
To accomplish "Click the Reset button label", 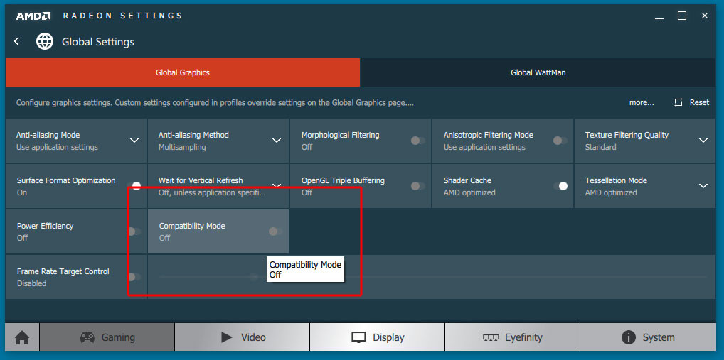I will coord(699,102).
